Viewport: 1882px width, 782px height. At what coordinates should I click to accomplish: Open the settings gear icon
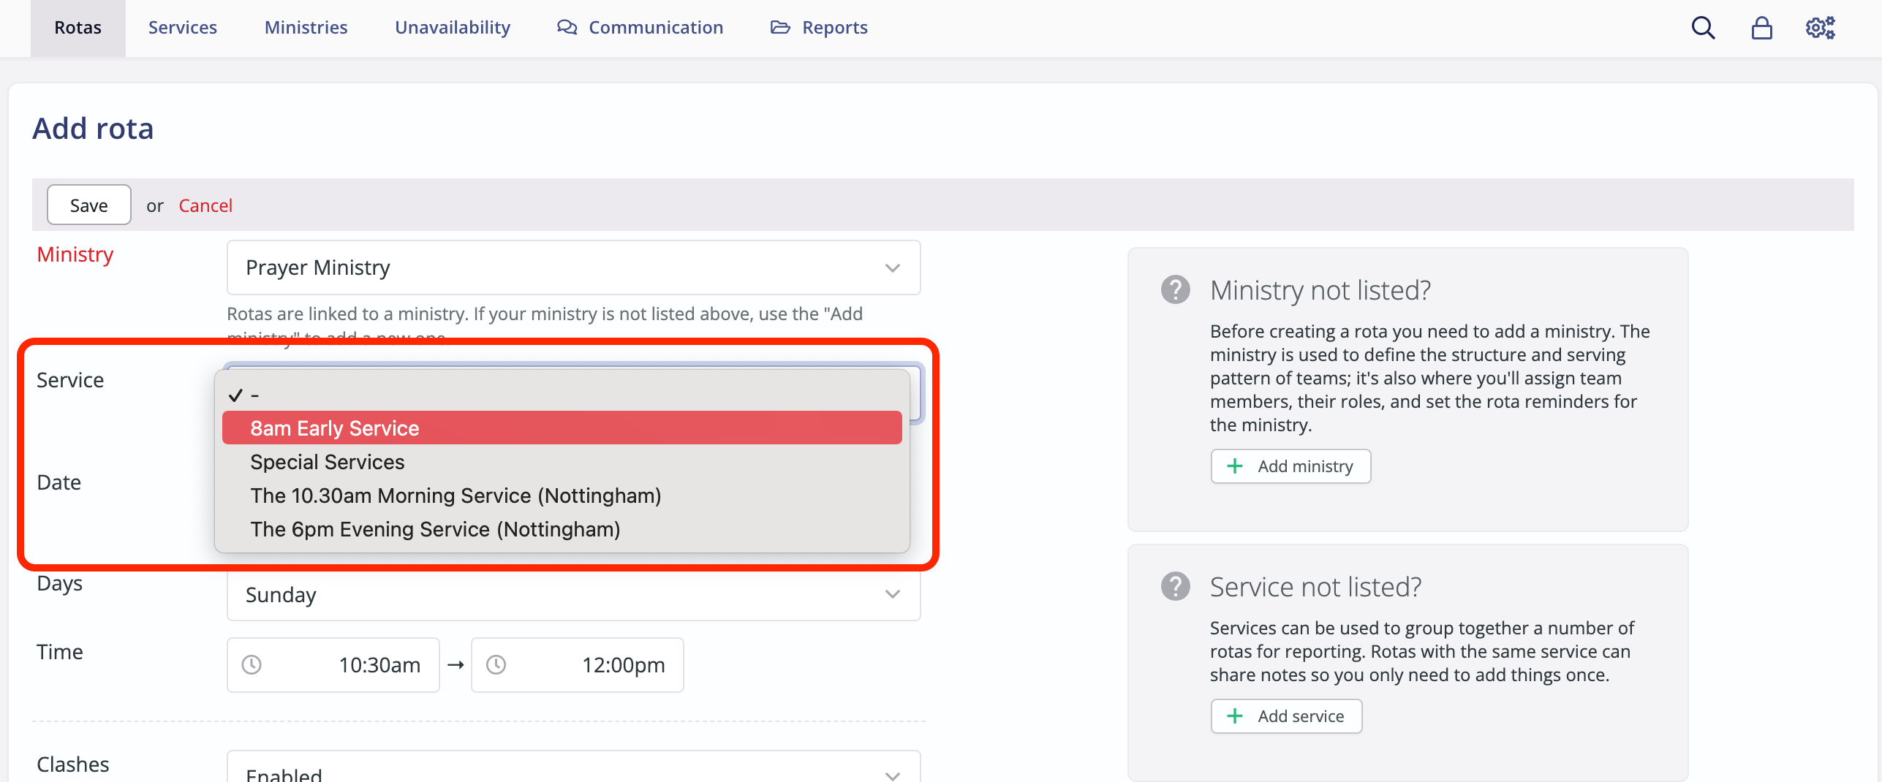(1820, 28)
